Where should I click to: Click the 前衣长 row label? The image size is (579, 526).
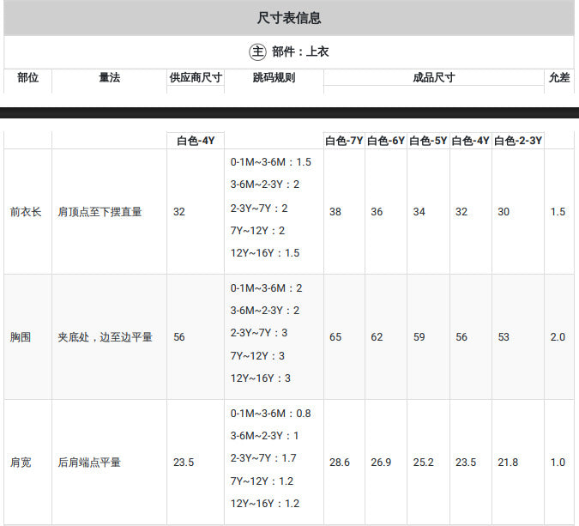[26, 212]
